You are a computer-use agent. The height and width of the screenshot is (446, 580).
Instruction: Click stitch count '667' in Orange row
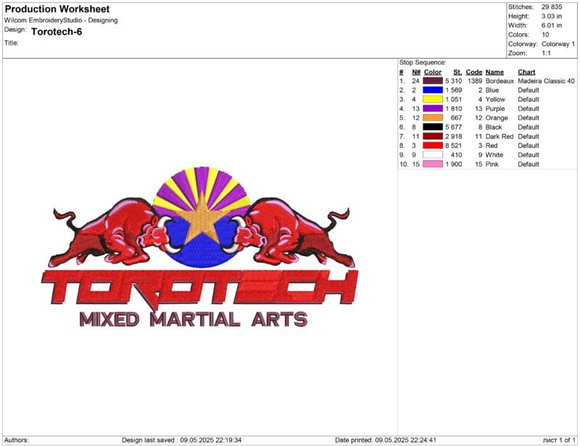[x=456, y=118]
